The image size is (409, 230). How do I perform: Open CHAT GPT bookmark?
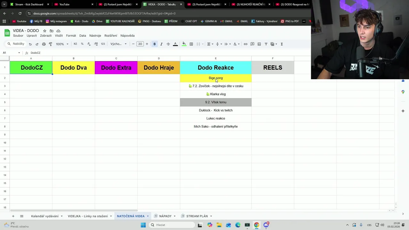coord(189,21)
